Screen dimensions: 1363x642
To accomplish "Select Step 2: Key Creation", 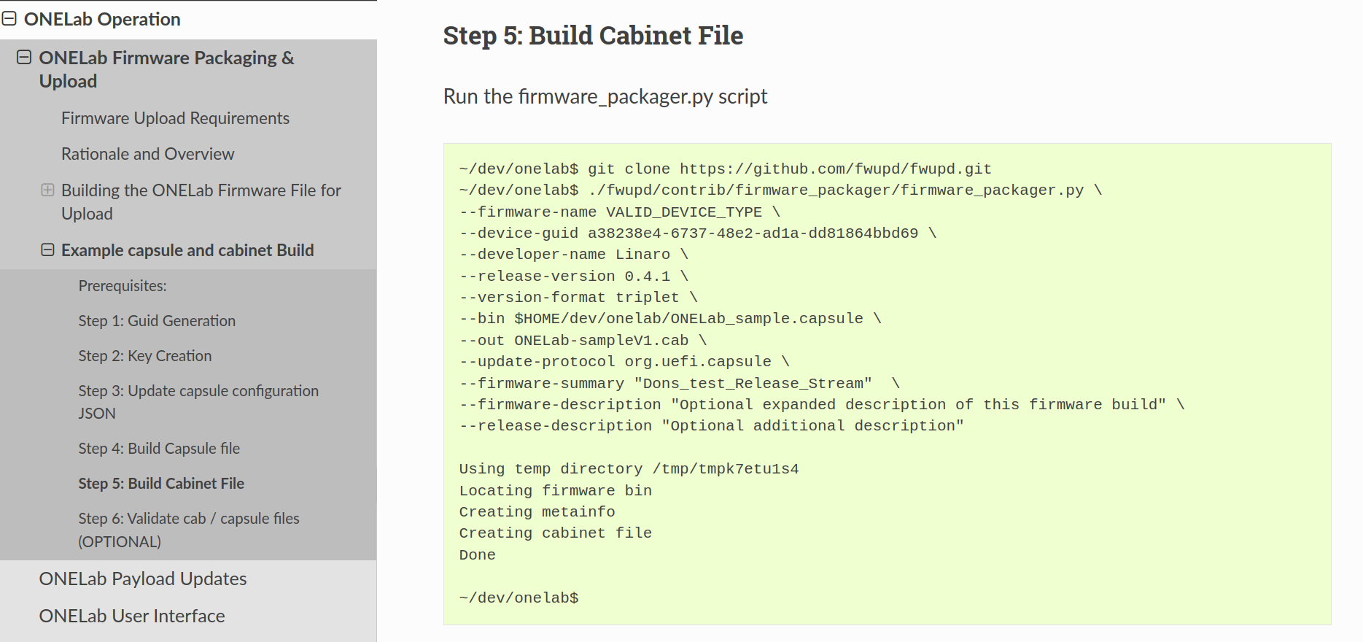I will click(145, 355).
